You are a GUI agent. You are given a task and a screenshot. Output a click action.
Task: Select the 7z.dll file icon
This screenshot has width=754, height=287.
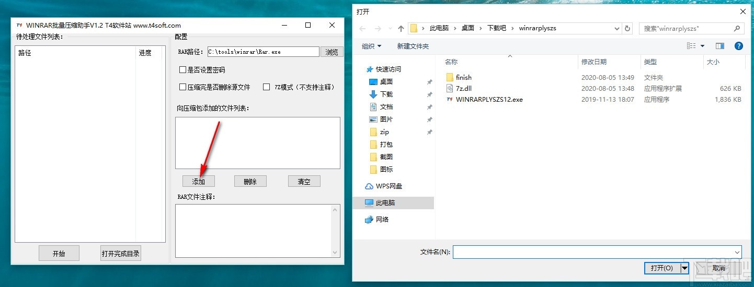[x=450, y=88]
